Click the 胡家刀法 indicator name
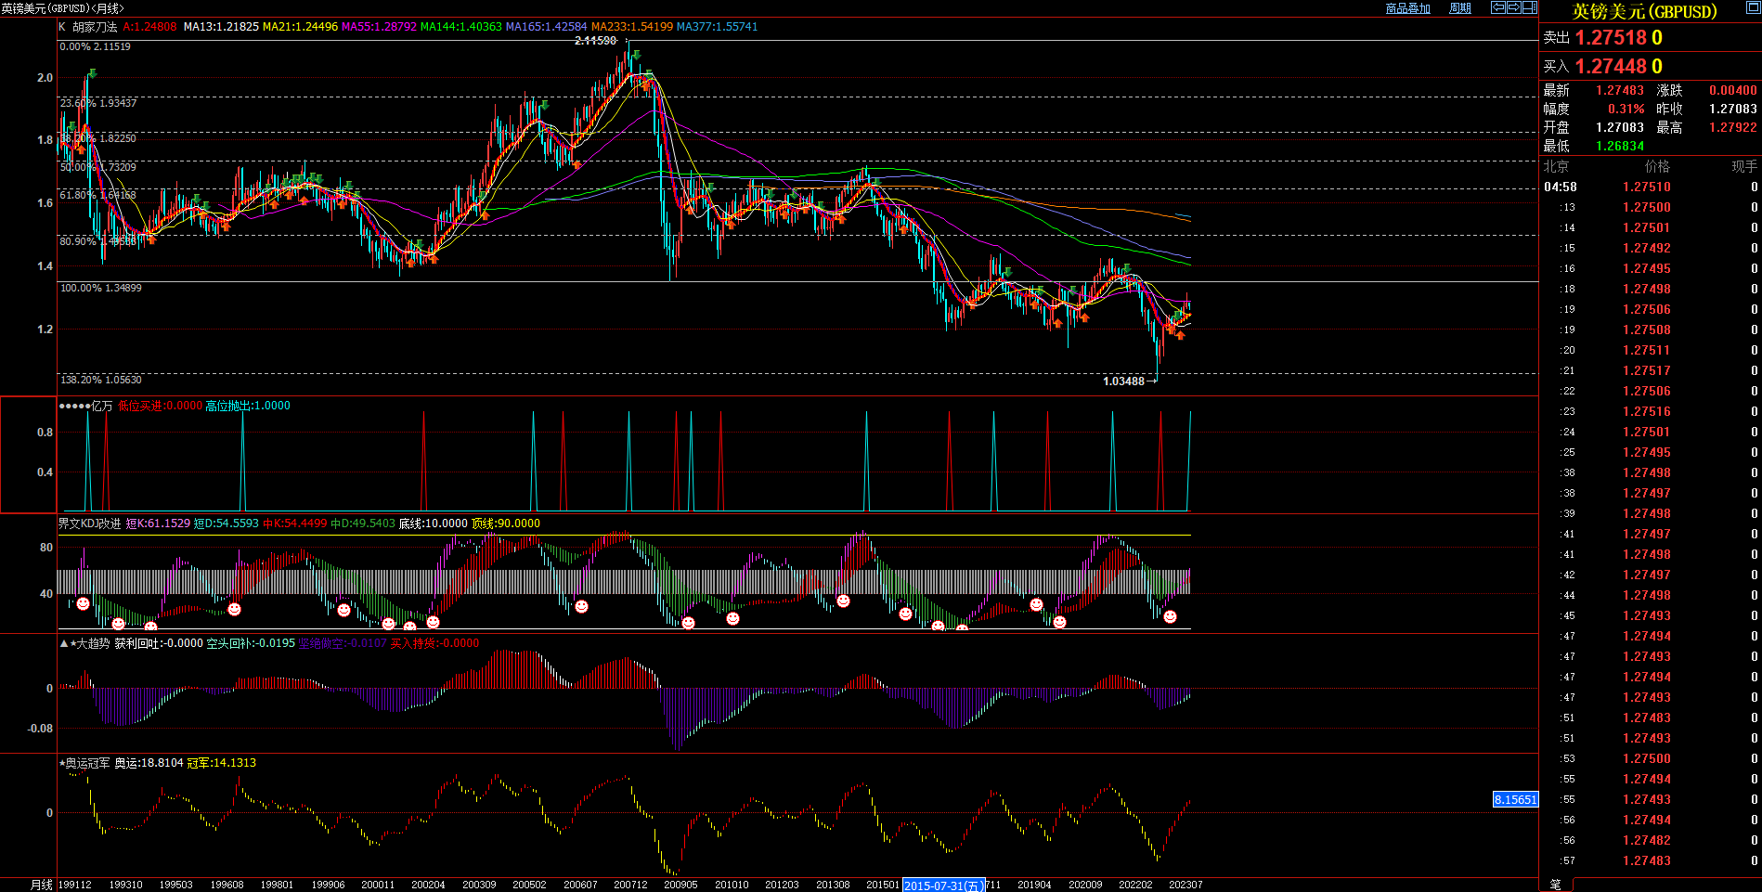This screenshot has height=892, width=1762. (95, 27)
